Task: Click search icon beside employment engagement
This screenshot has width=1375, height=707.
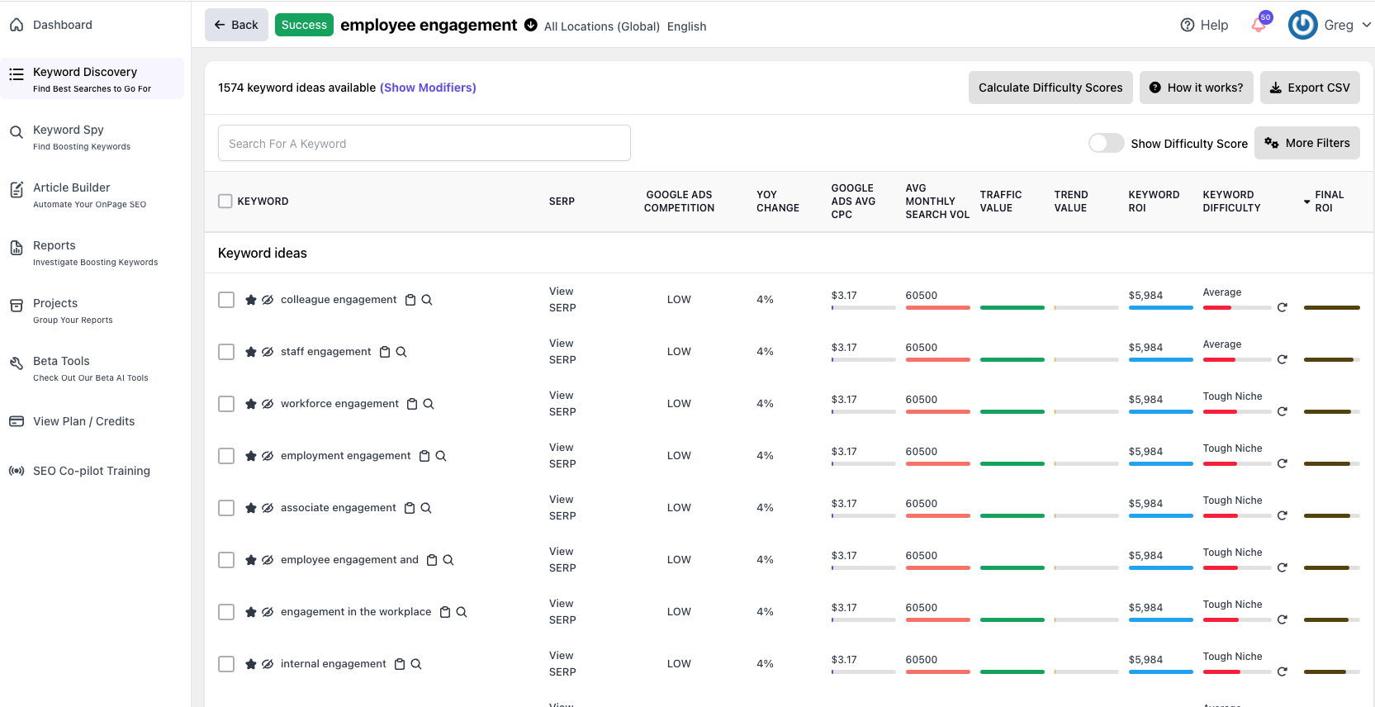Action: tap(441, 456)
